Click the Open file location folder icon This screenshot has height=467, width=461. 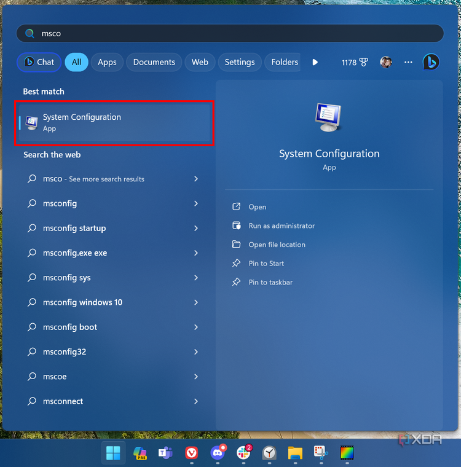tap(236, 244)
